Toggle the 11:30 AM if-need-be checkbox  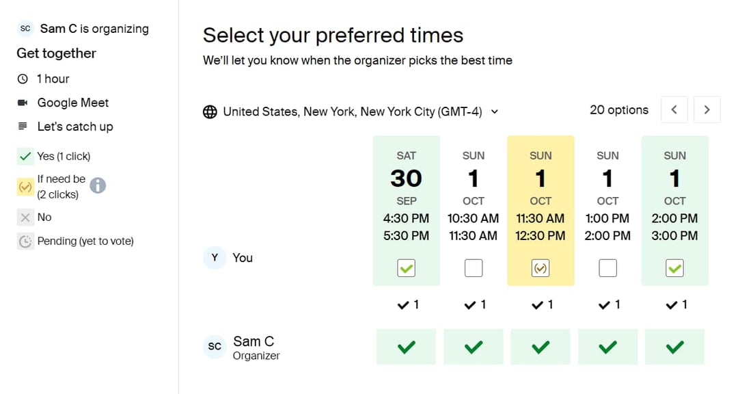click(x=541, y=268)
